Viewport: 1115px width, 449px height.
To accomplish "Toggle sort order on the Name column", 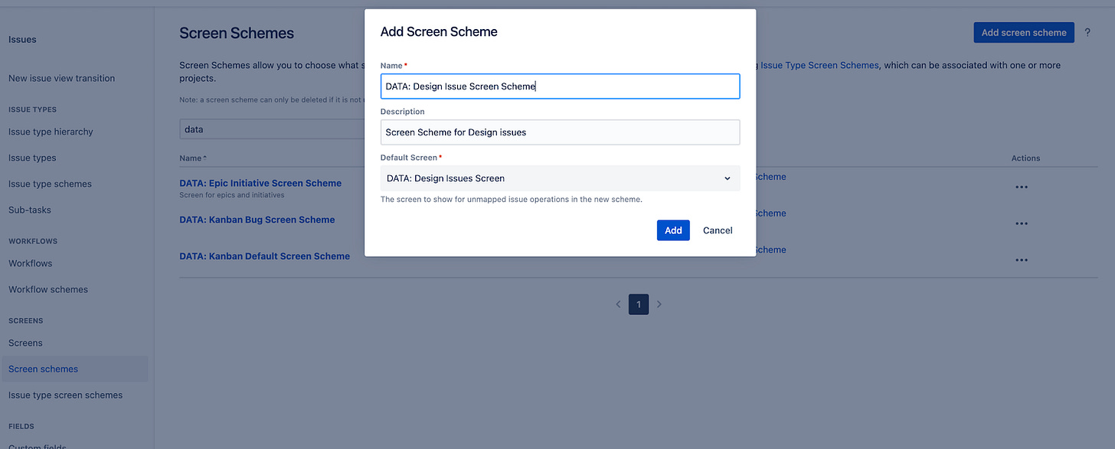I will click(x=191, y=158).
